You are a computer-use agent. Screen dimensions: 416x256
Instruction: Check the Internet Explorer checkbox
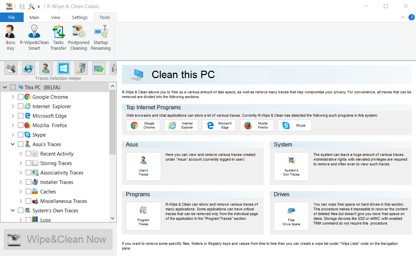click(x=21, y=106)
